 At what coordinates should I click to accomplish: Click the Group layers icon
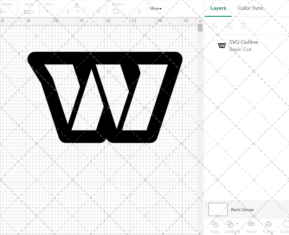pos(215,25)
